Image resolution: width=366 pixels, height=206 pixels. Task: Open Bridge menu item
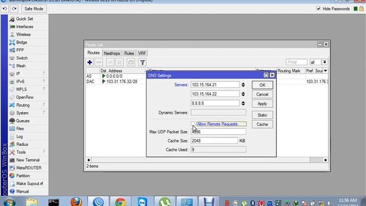[22, 42]
